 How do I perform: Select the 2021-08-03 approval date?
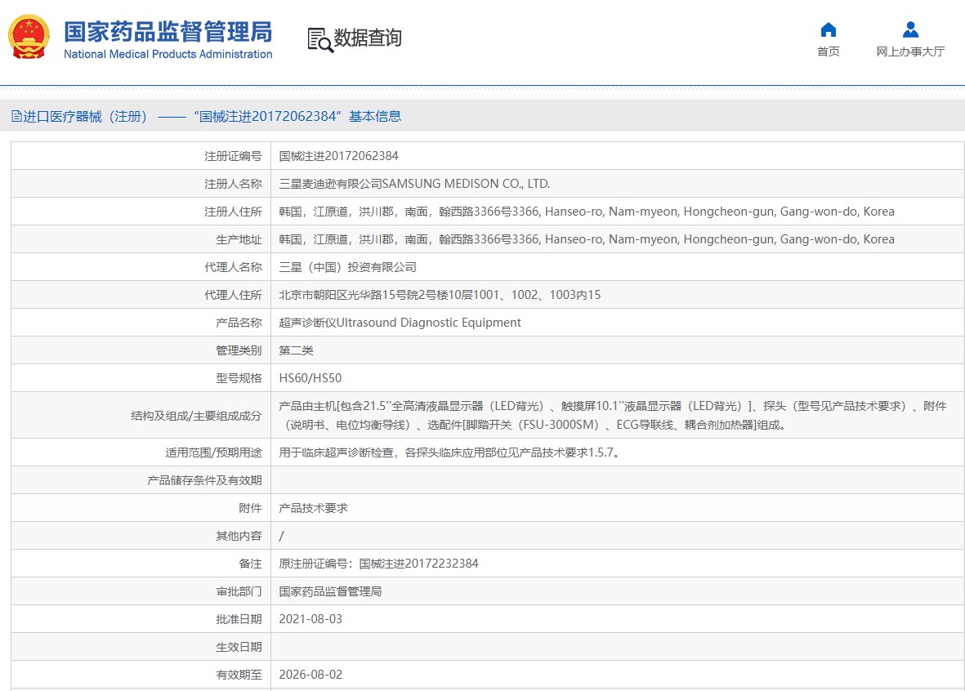click(310, 619)
